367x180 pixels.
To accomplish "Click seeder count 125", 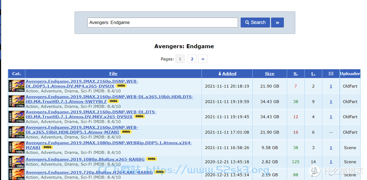I will point(296,162).
